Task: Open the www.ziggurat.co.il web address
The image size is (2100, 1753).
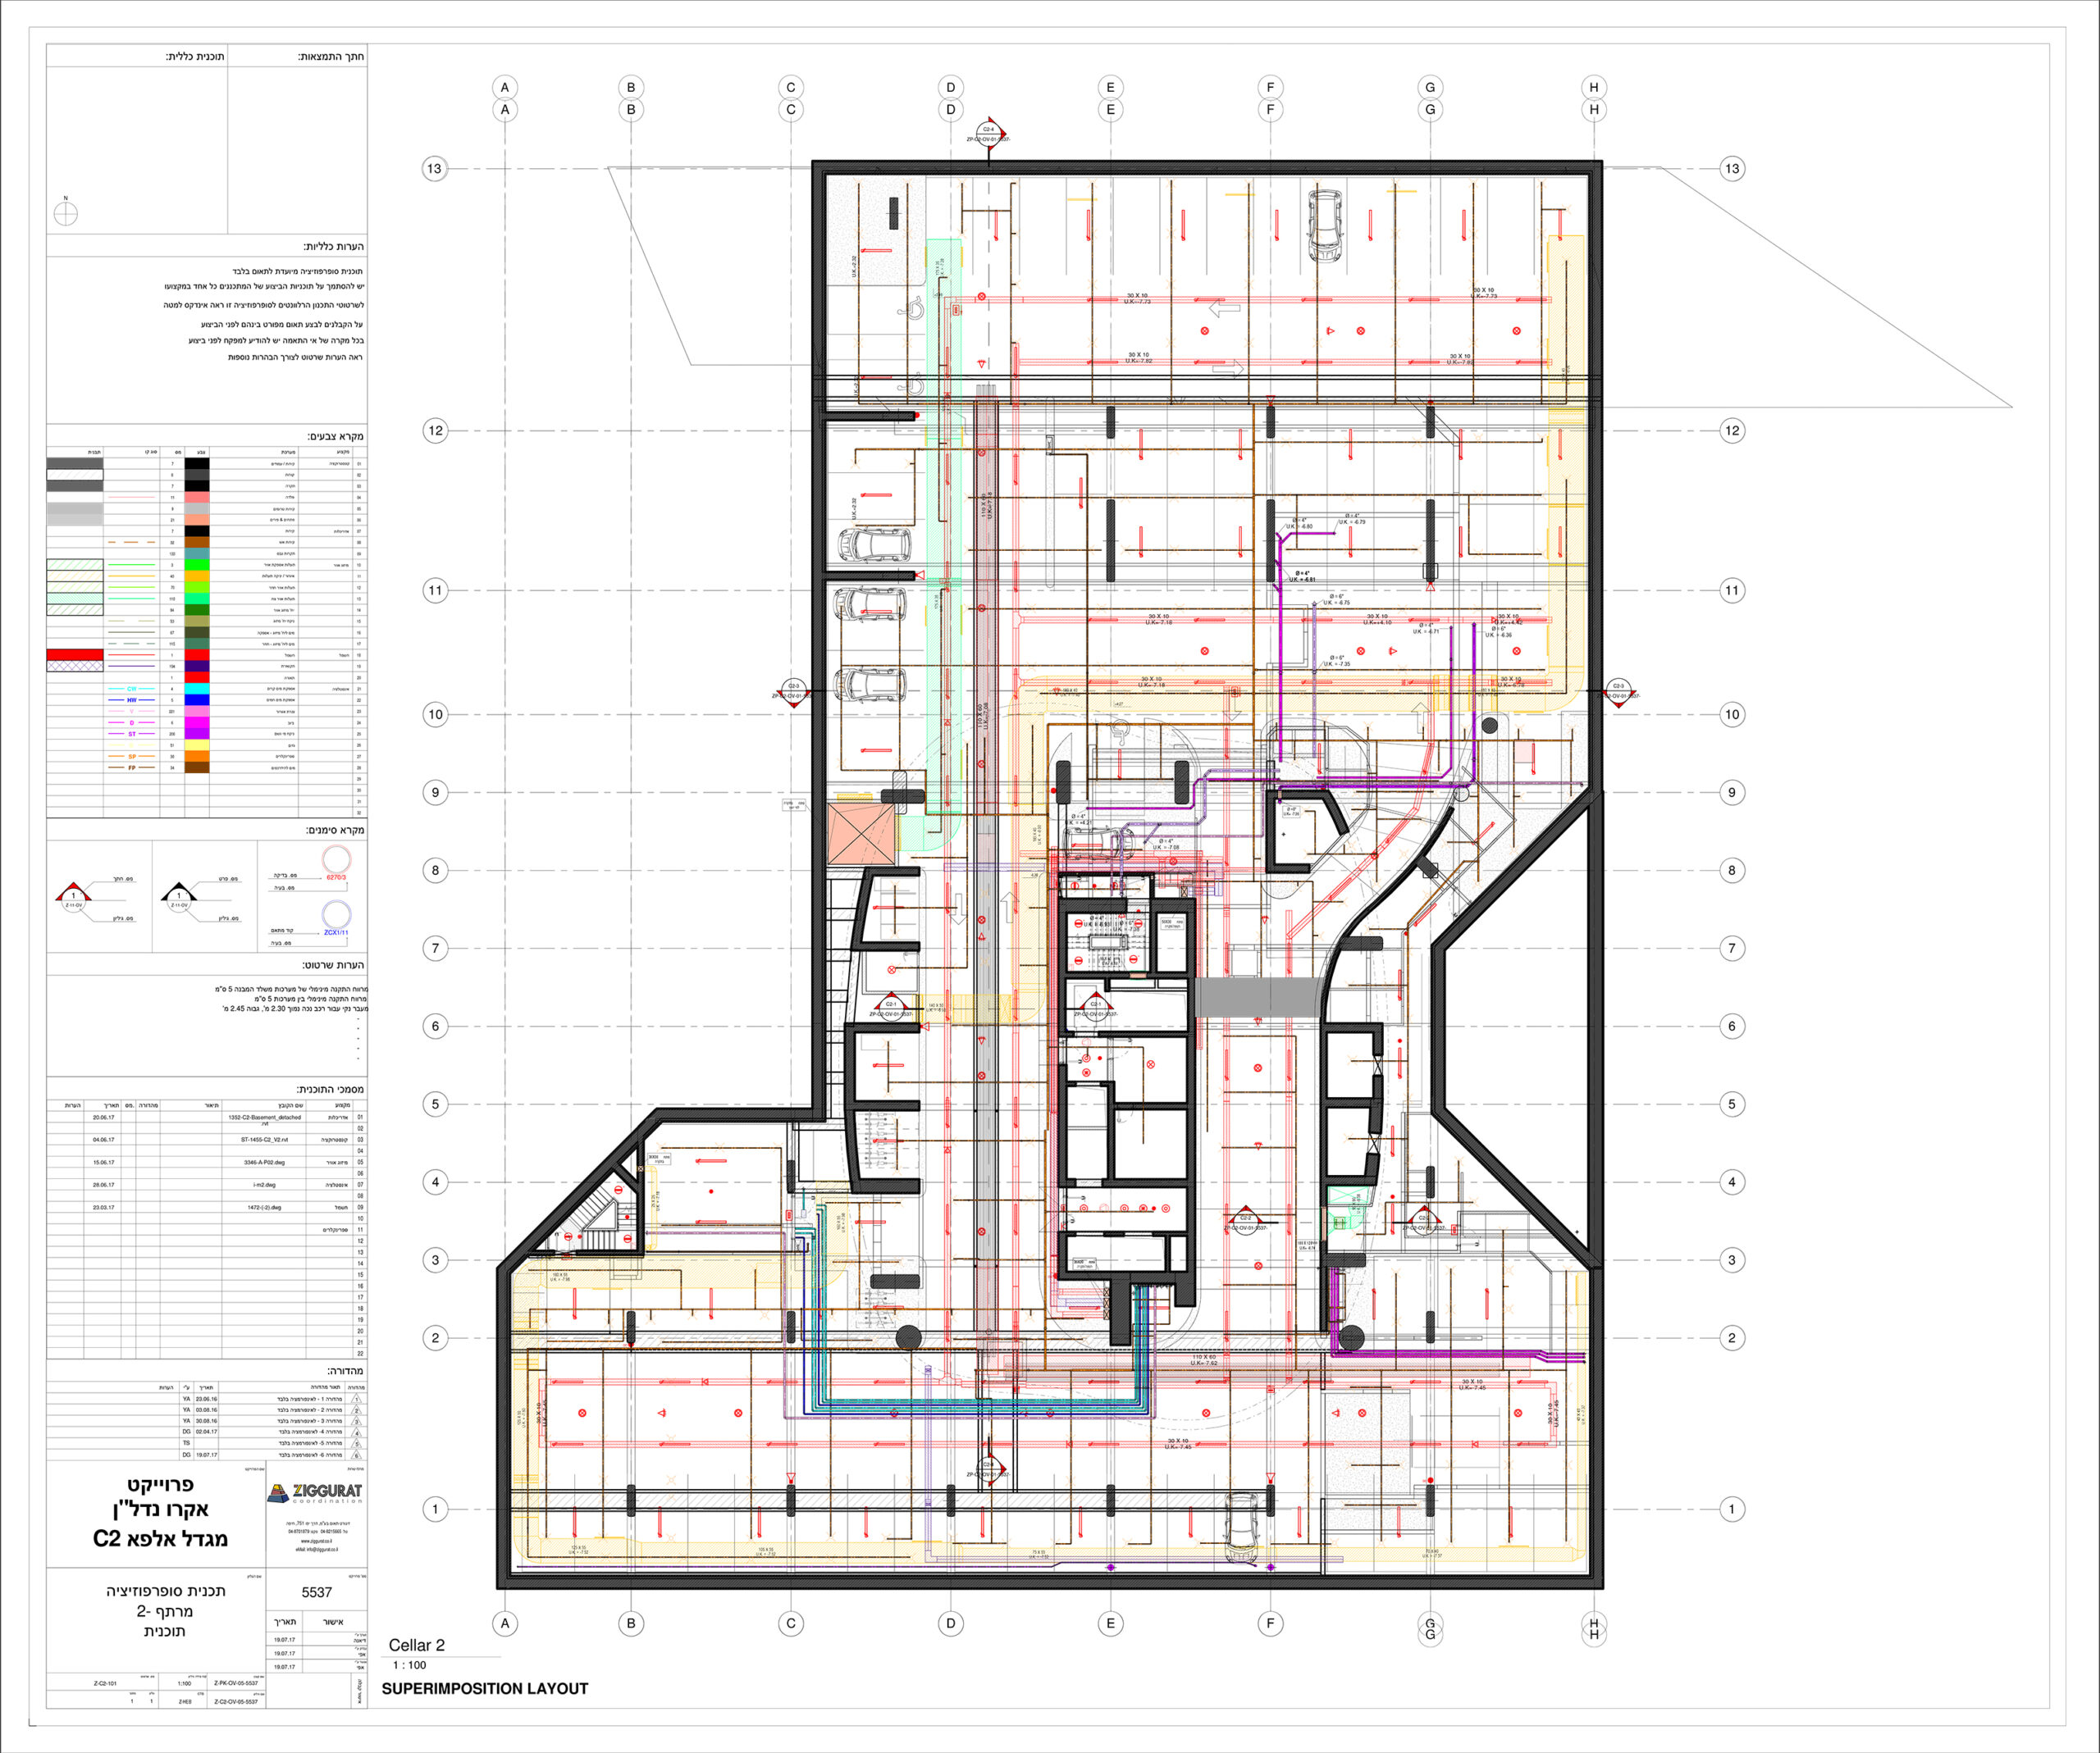Action: coord(316,1541)
